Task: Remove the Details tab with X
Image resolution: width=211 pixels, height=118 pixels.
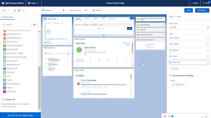Action: 208,50
